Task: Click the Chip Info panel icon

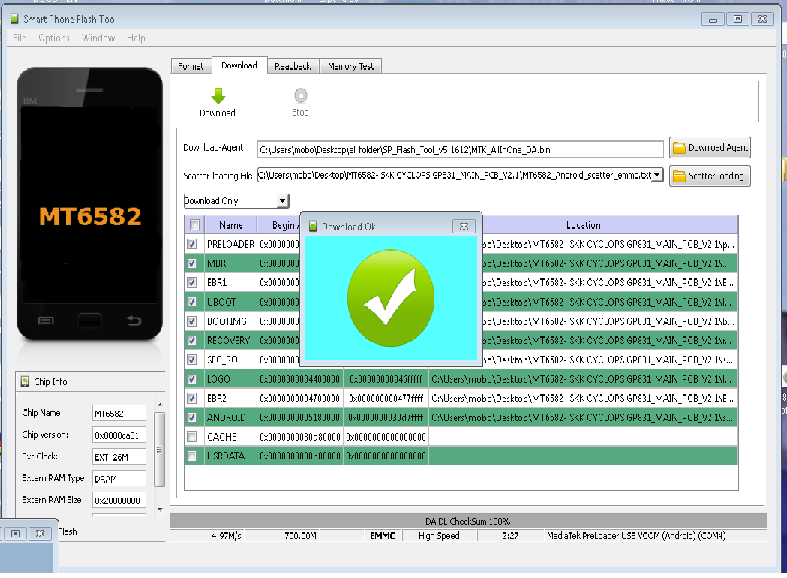Action: [25, 381]
